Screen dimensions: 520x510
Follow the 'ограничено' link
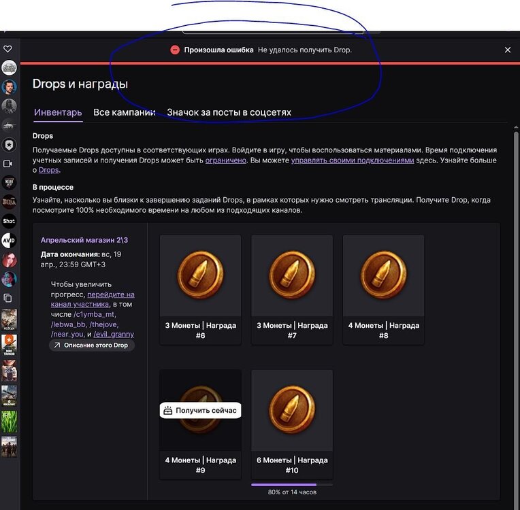225,160
